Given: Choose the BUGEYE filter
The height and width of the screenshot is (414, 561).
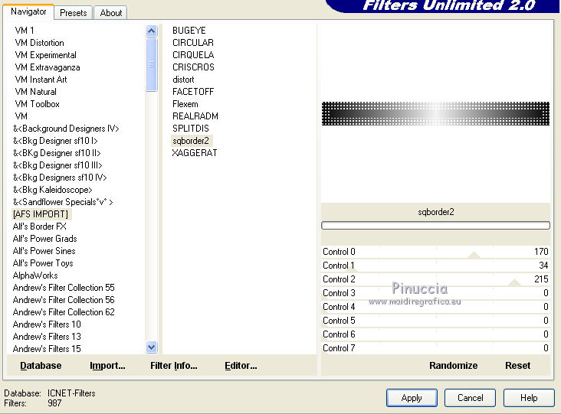Looking at the screenshot, I should click(x=189, y=31).
